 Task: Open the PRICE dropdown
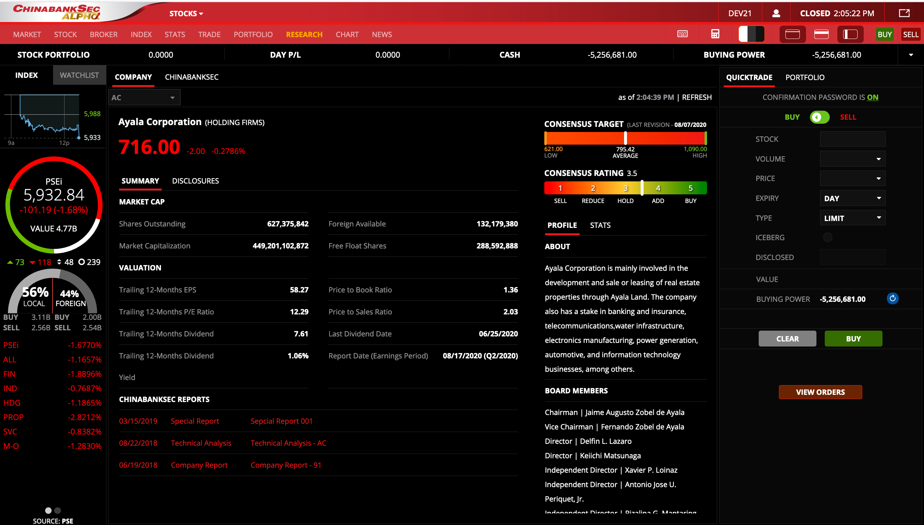(x=853, y=178)
